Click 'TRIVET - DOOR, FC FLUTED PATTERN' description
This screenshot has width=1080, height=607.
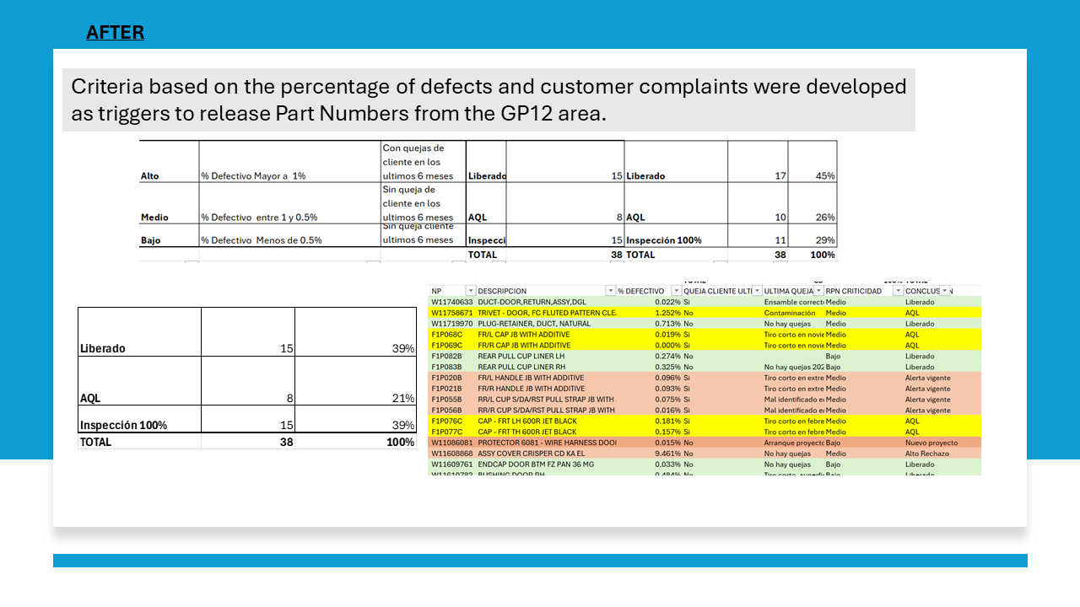(x=547, y=313)
